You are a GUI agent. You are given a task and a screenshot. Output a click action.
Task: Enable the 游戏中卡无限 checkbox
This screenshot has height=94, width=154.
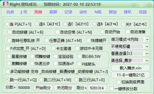77,48
